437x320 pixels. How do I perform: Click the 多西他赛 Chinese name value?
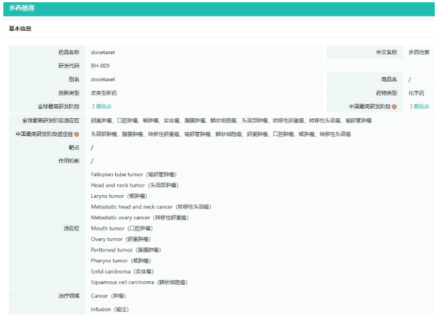pyautogui.click(x=419, y=53)
